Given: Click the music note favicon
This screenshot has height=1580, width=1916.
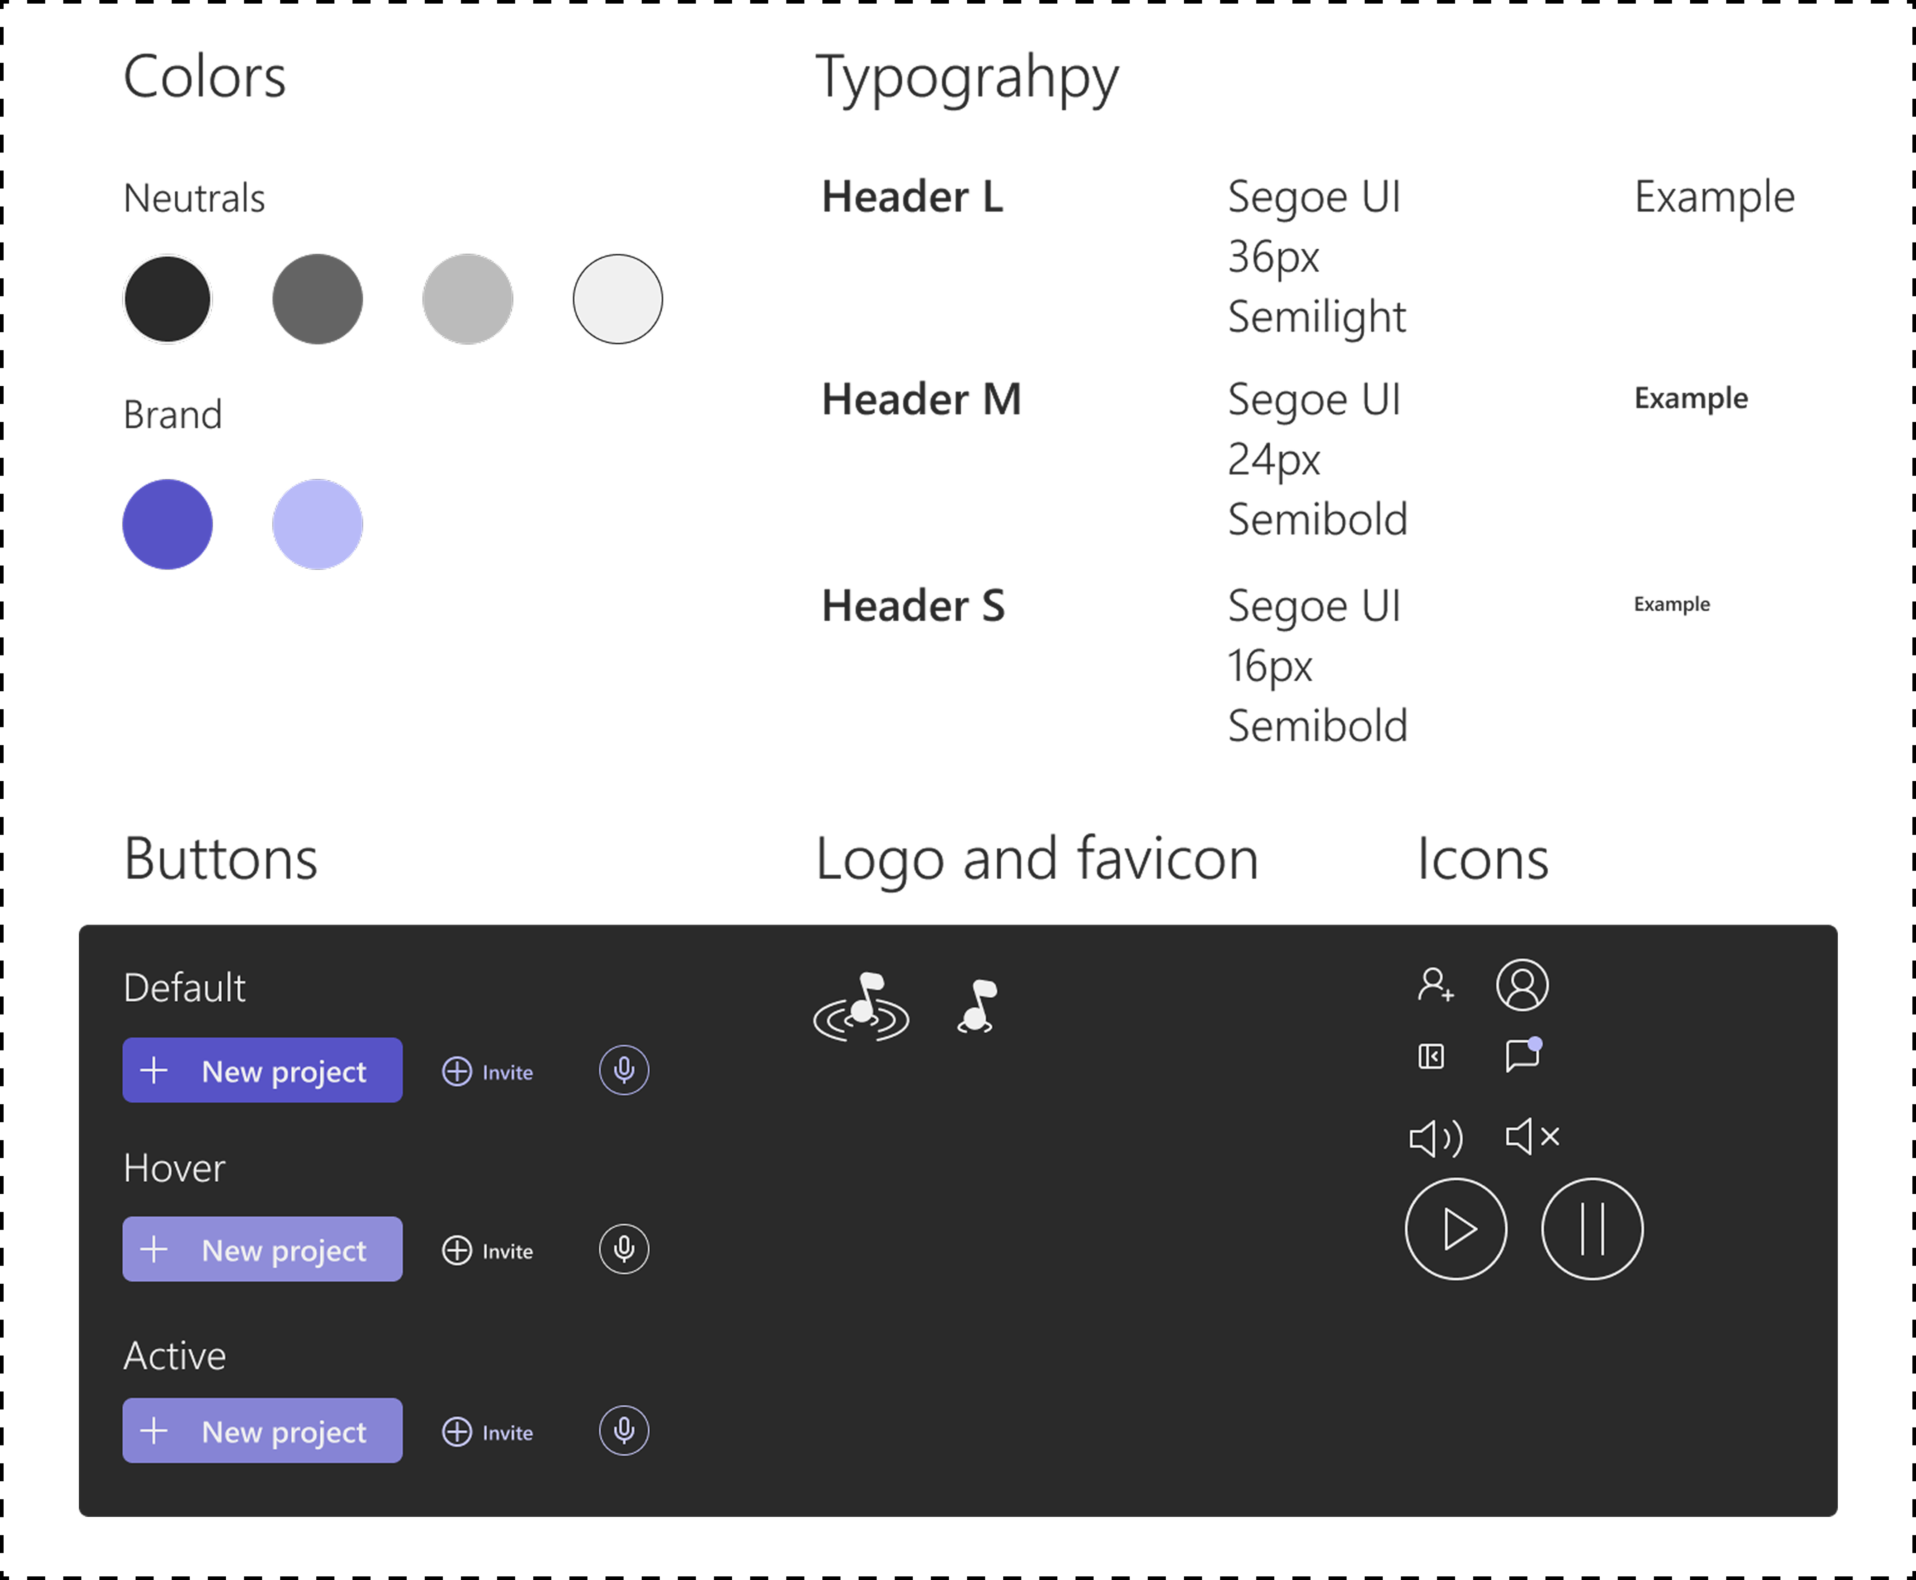Looking at the screenshot, I should tap(977, 1006).
